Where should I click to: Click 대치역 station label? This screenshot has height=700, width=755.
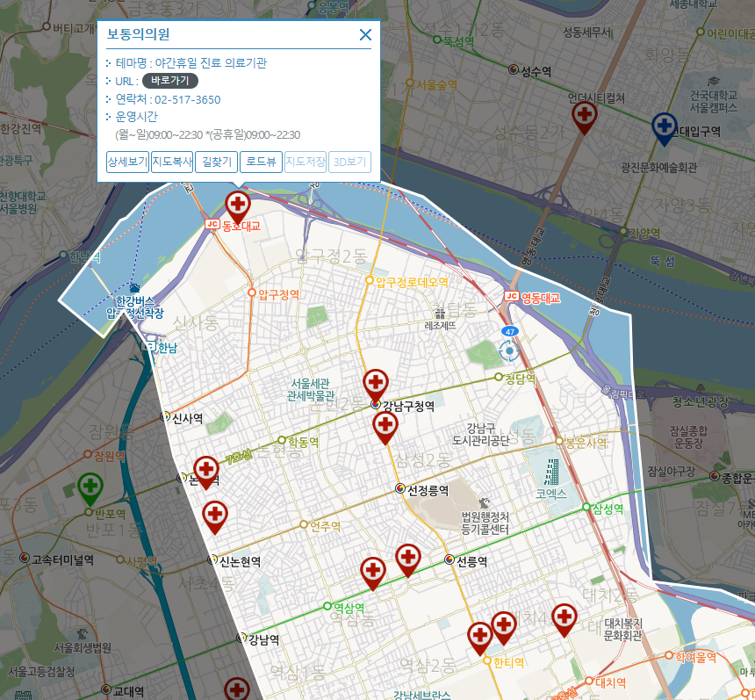(x=610, y=682)
